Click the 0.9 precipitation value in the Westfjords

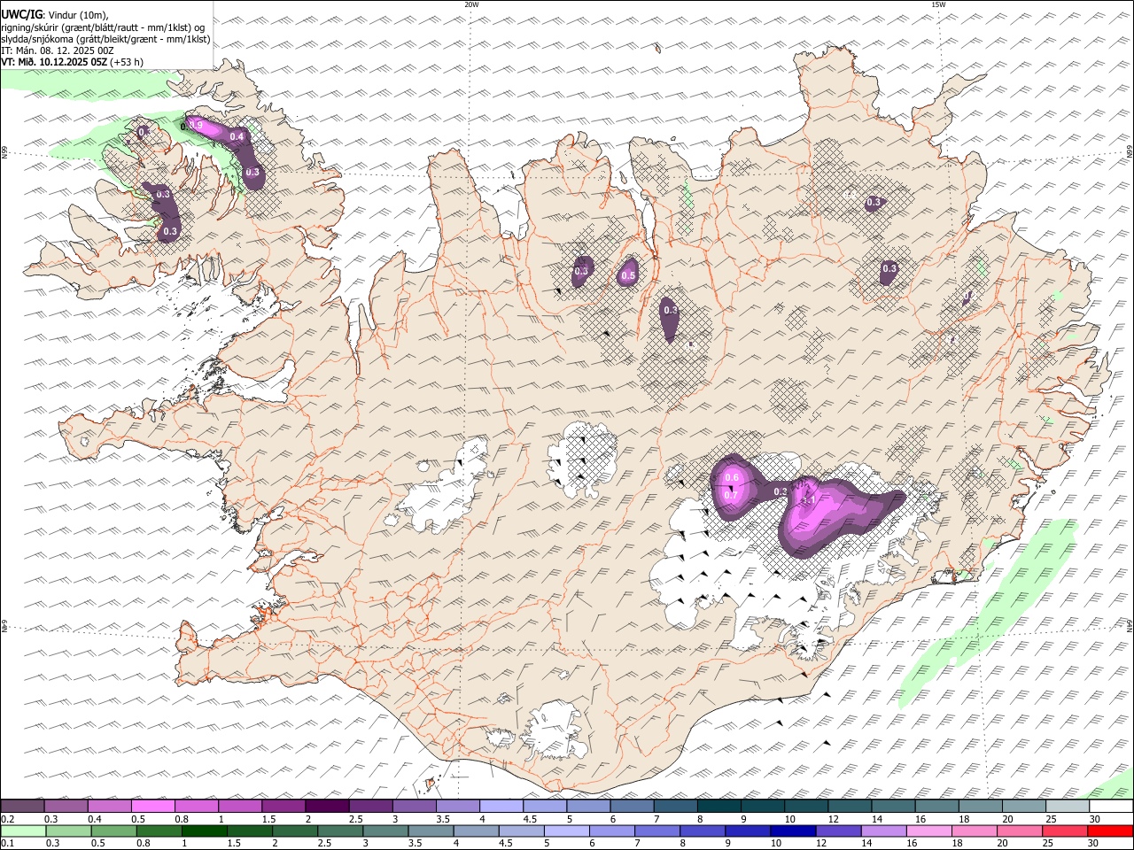pos(197,126)
